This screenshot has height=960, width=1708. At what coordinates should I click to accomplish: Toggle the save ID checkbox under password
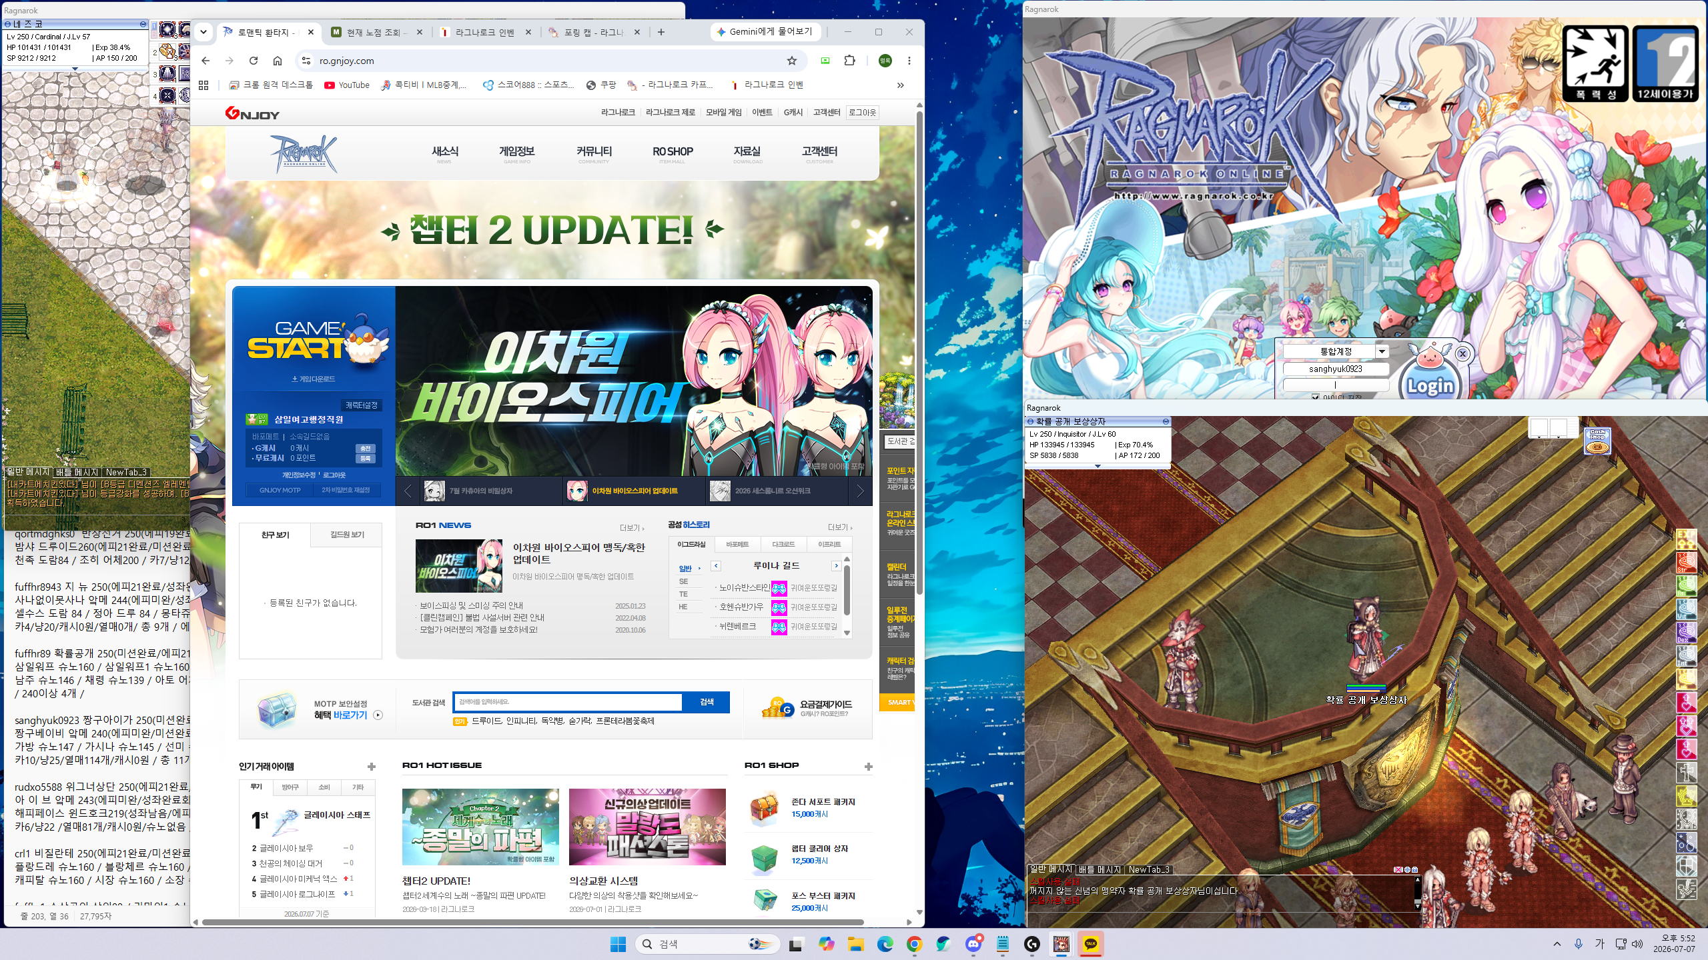click(1315, 397)
